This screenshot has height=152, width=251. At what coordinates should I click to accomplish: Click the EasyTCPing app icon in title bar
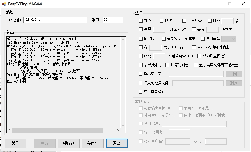click(4, 4)
